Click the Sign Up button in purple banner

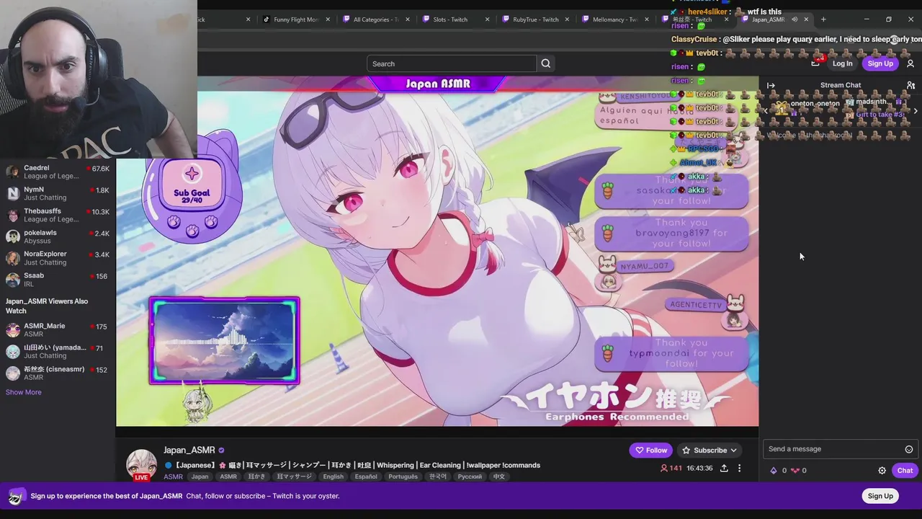coord(880,496)
